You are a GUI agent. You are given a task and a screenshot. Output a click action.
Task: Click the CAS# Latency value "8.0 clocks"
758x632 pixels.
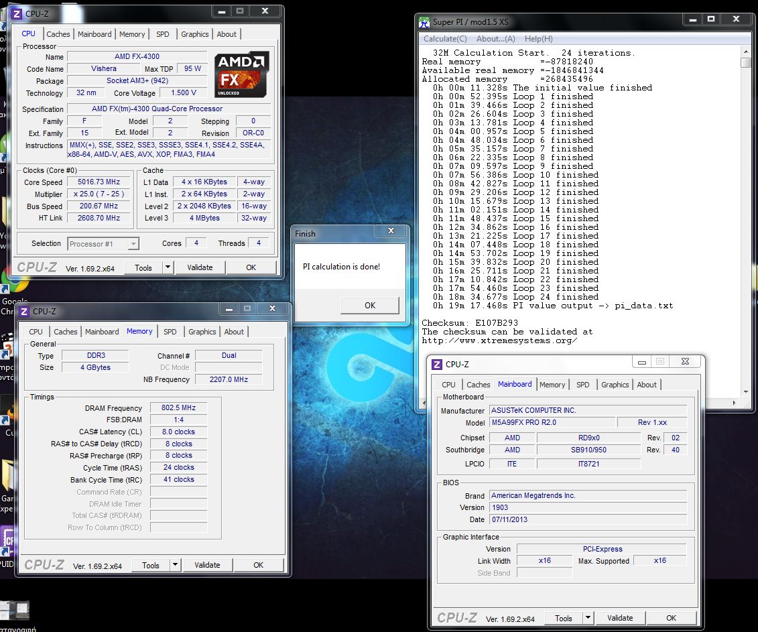pyautogui.click(x=178, y=432)
